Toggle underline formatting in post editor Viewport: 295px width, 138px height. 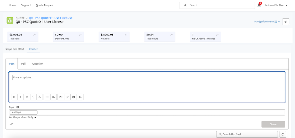point(27,97)
